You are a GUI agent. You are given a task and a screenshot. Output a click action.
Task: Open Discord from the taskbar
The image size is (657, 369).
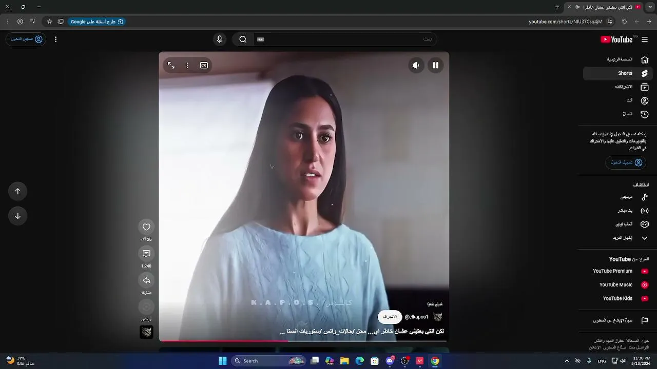tap(390, 361)
